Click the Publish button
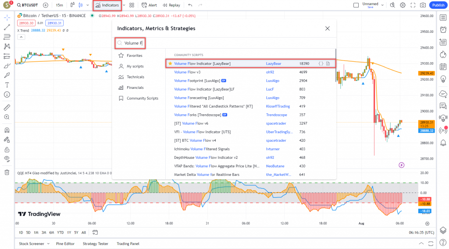 [438, 5]
